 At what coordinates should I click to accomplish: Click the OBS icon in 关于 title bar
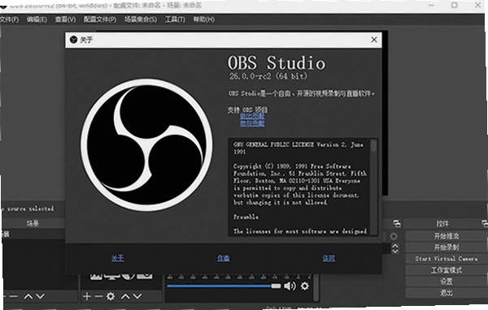tap(73, 40)
